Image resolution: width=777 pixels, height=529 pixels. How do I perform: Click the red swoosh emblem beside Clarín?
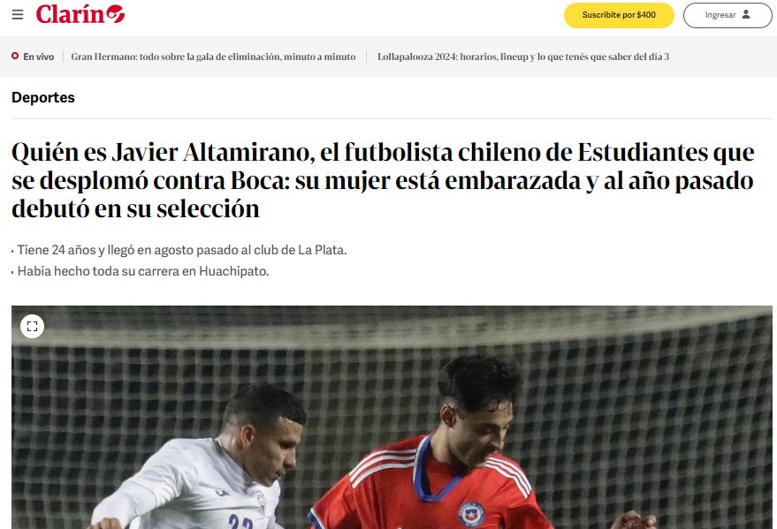[116, 14]
